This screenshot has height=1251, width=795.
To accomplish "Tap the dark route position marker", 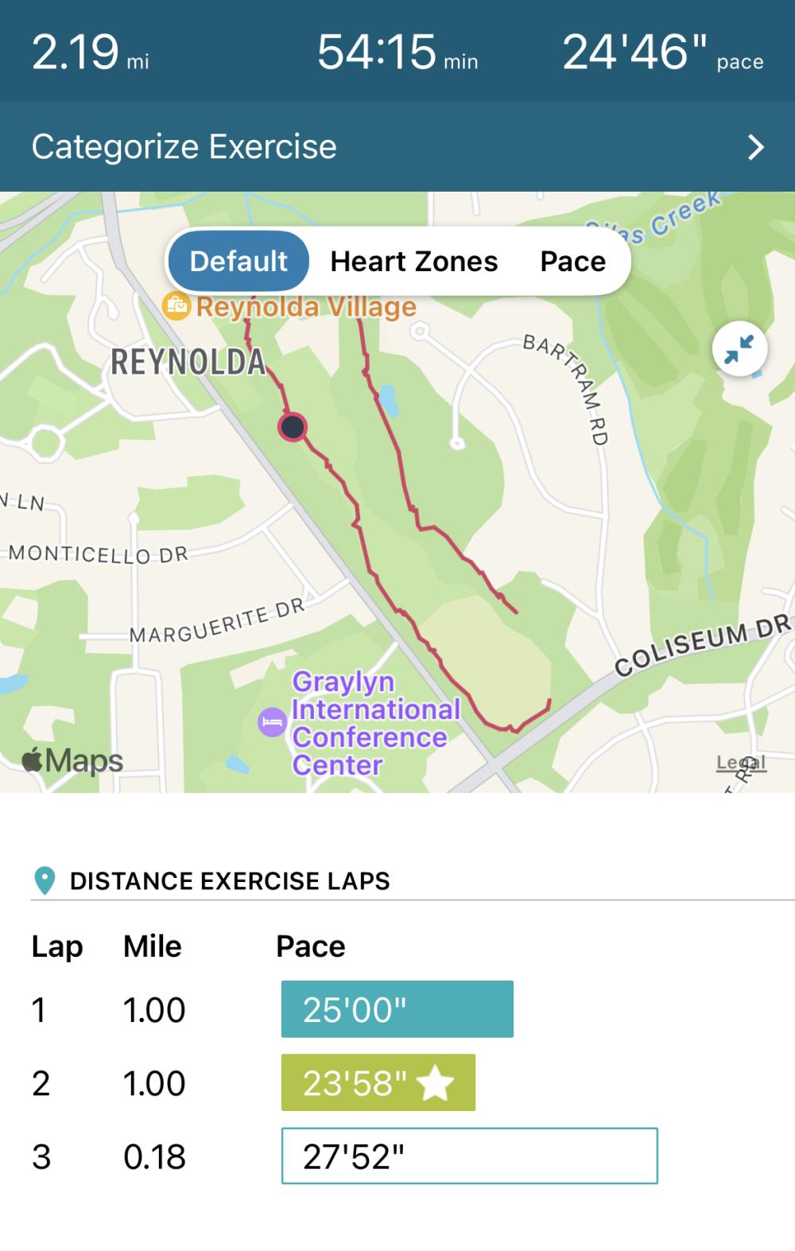I will (x=293, y=427).
